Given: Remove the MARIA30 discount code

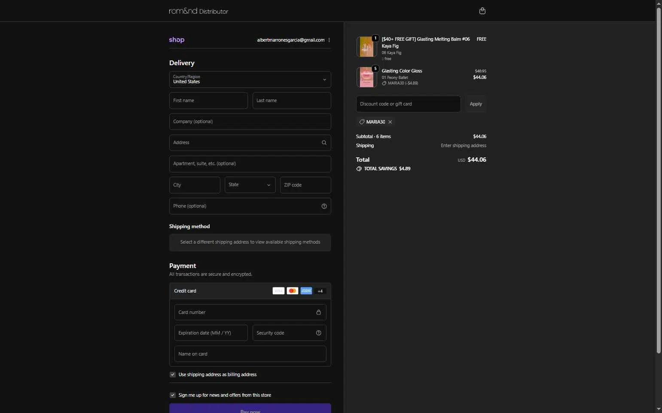Looking at the screenshot, I should [390, 122].
